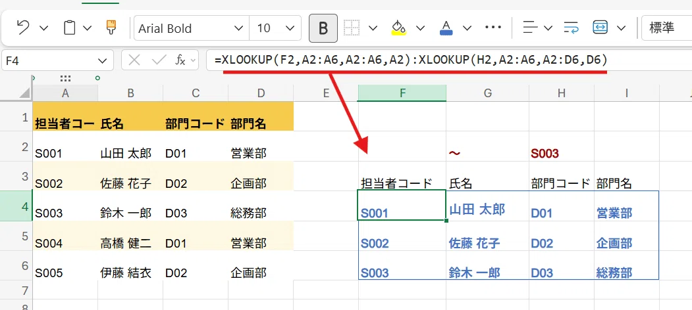Cancel formula entry with X icon
This screenshot has width=692, height=310.
click(x=134, y=61)
